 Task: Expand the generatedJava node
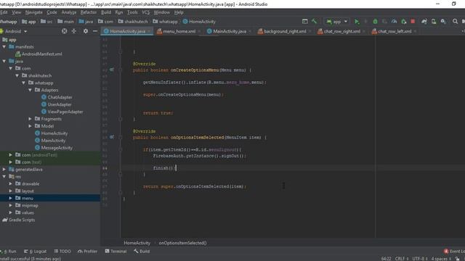tap(4, 169)
